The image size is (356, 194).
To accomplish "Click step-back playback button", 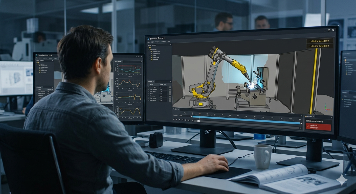I will click(180, 119).
